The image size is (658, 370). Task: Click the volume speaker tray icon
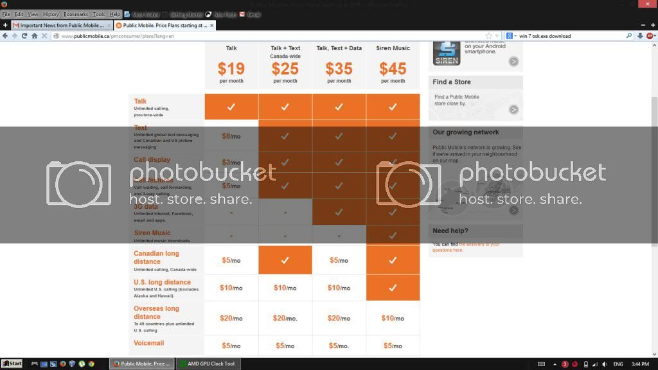(605, 364)
